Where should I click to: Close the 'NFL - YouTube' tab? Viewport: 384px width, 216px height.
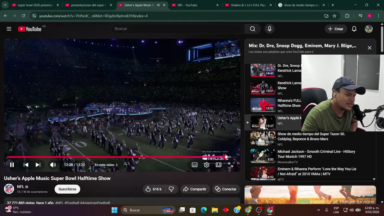click(217, 5)
